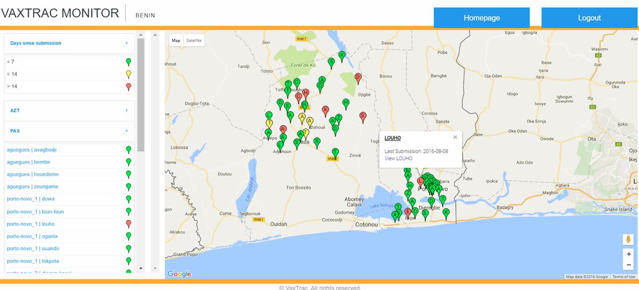This screenshot has height=290, width=639.
Task: Expand the PAS section
Action: tap(127, 130)
